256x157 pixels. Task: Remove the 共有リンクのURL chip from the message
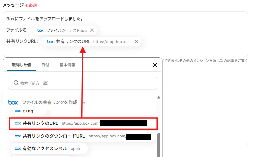coord(137,42)
